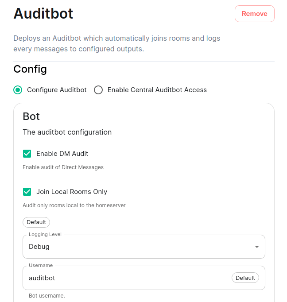Click the 'Join Local Rooms Only' label text

72,192
